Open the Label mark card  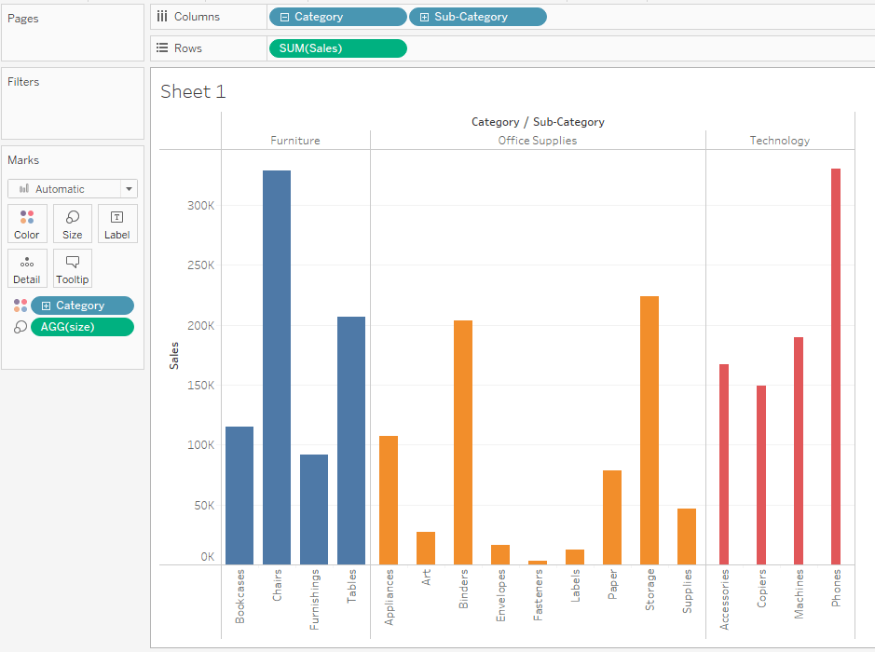click(117, 224)
